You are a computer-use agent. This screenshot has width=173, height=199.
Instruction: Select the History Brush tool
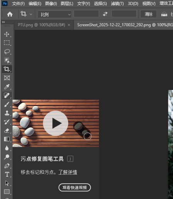click(7, 122)
